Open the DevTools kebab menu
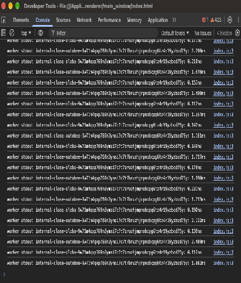This screenshot has height=283, width=241. [238, 20]
